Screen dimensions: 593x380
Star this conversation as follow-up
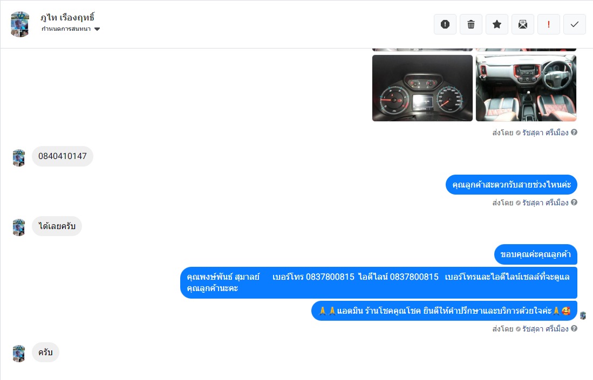tap(497, 25)
